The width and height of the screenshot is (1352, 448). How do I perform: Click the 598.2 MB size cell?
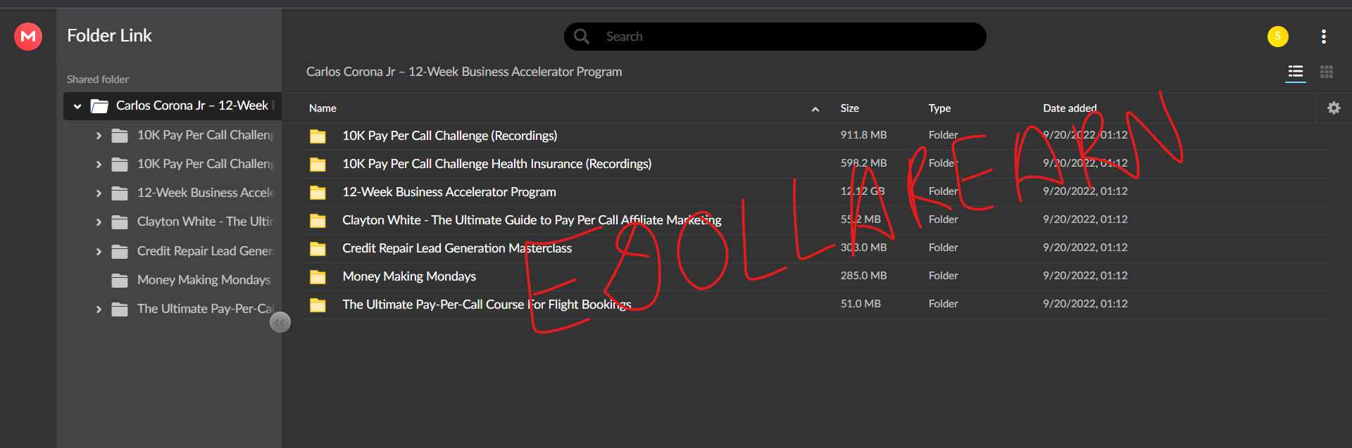click(x=863, y=163)
